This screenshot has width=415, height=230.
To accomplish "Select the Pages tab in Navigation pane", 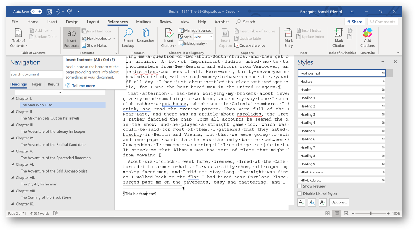I will [36, 84].
